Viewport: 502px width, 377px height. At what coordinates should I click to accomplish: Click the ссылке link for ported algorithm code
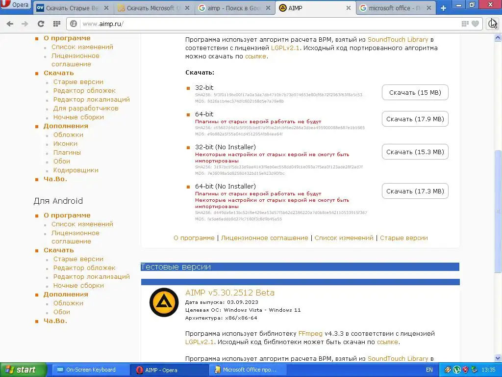point(255,56)
